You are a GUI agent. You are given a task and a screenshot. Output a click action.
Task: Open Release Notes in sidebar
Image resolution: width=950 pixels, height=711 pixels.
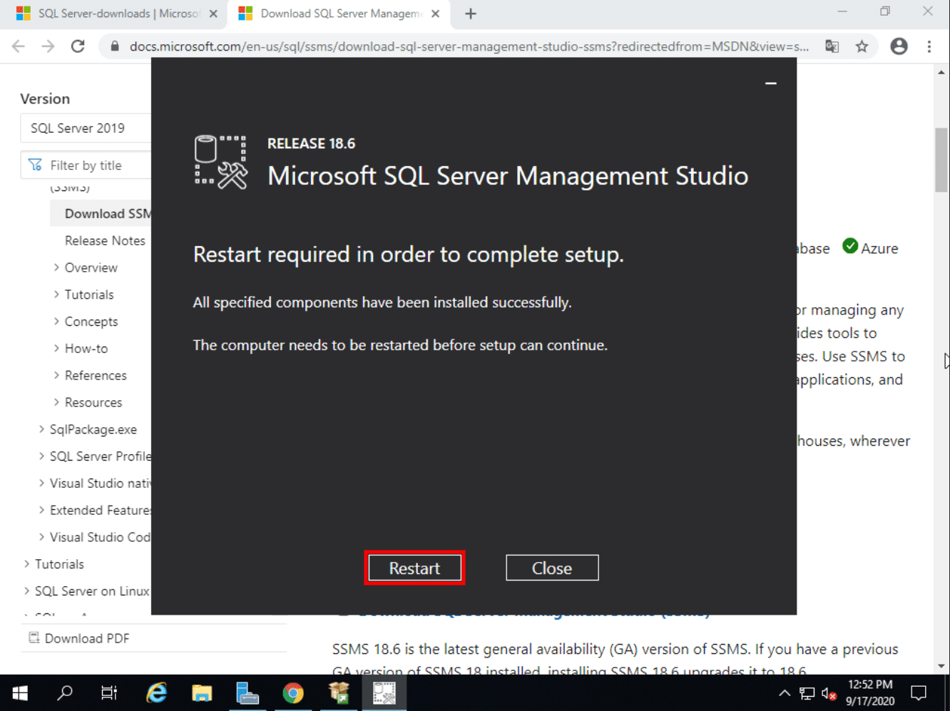pyautogui.click(x=105, y=241)
